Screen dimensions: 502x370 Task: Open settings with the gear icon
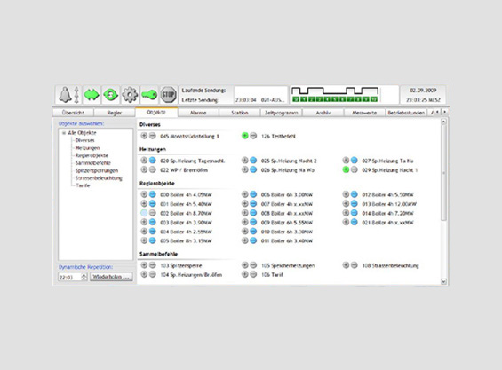pos(130,95)
